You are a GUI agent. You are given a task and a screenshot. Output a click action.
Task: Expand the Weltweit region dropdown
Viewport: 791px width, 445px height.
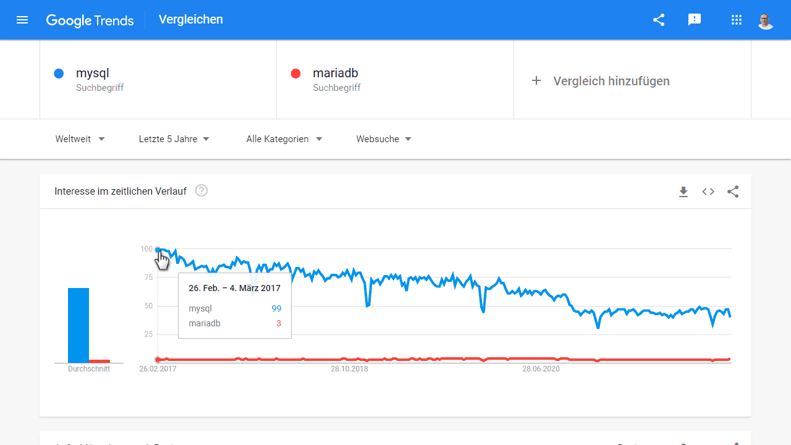pos(80,139)
